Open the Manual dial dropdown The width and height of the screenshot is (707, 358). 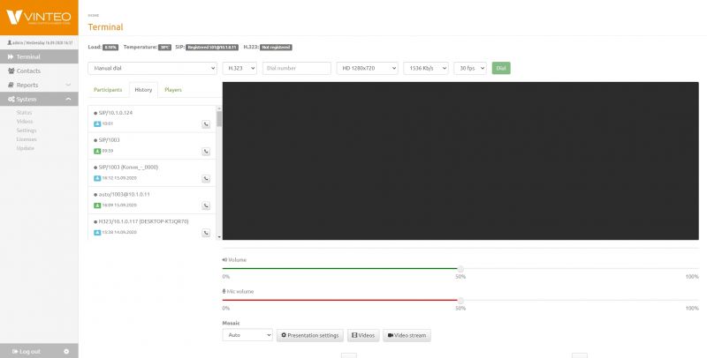[152, 68]
